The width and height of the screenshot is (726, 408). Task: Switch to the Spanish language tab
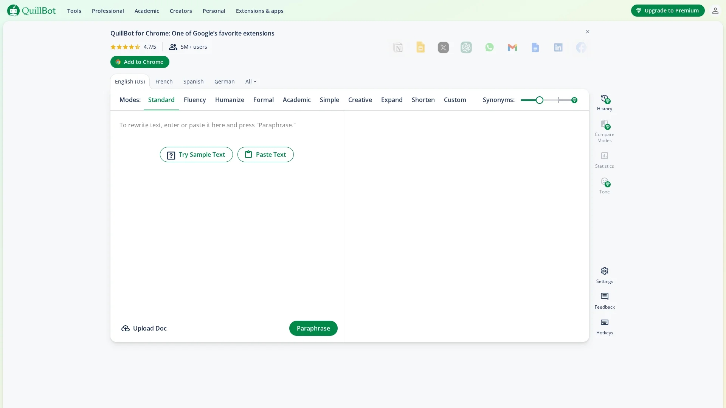pyautogui.click(x=193, y=82)
